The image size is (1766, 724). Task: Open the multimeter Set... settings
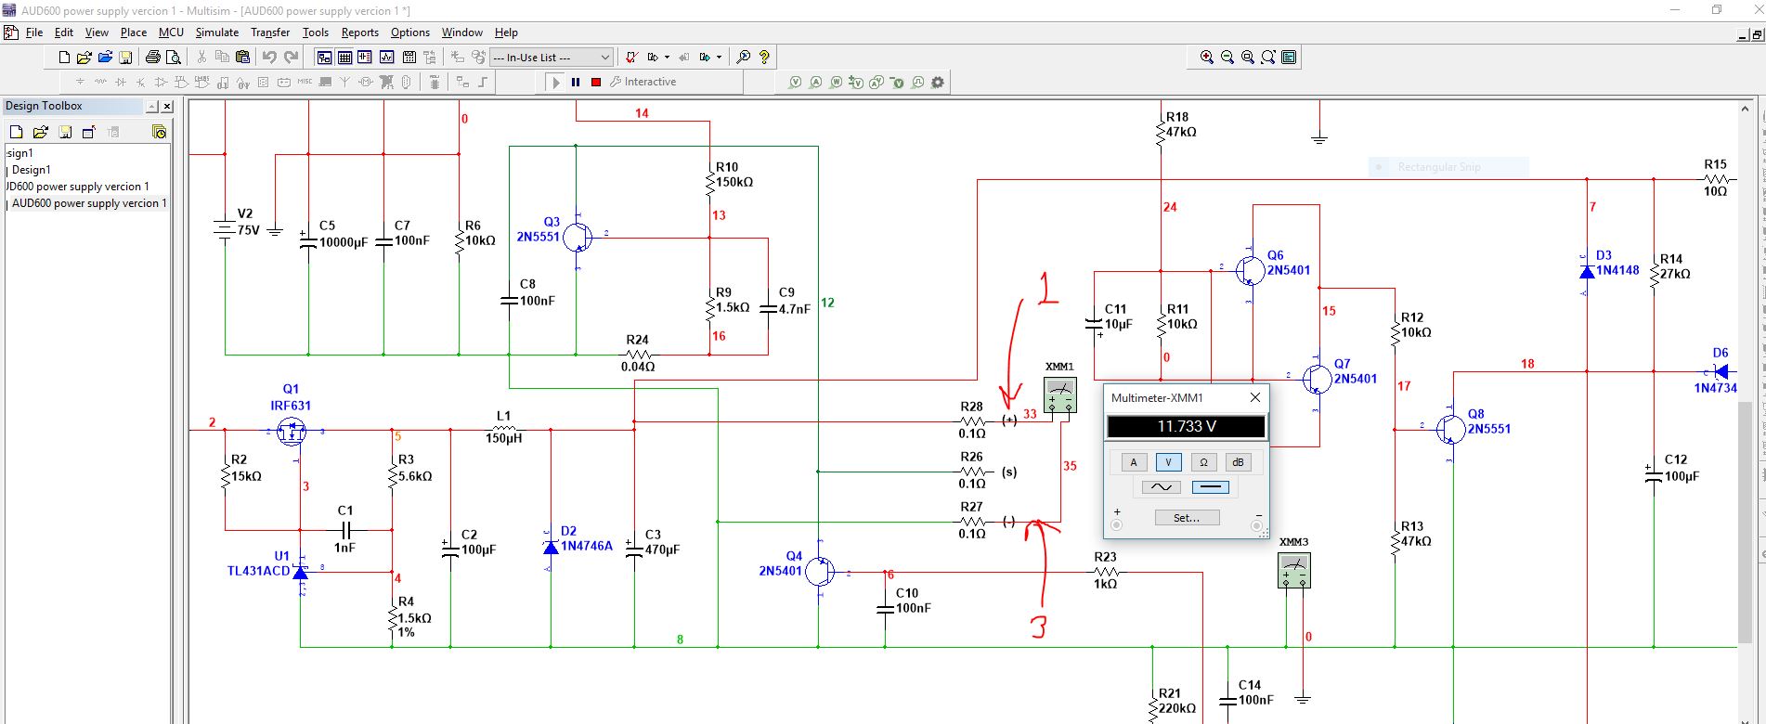tap(1187, 518)
